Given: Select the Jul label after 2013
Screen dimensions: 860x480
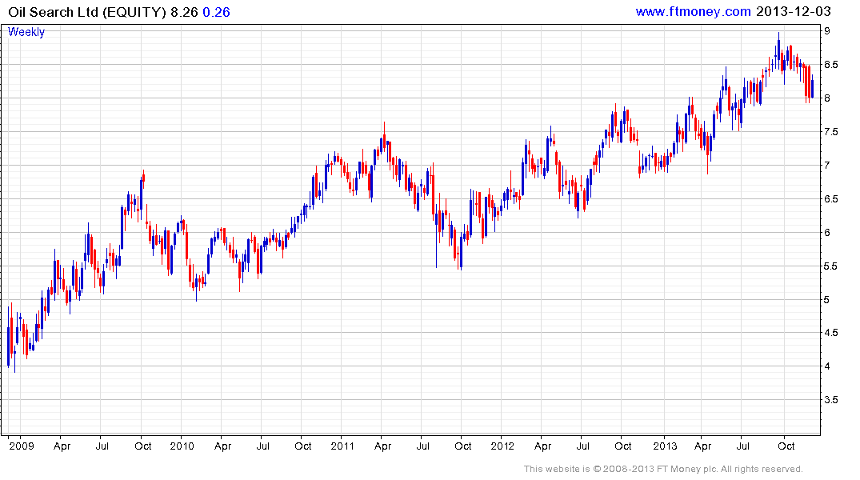Looking at the screenshot, I should [x=743, y=446].
